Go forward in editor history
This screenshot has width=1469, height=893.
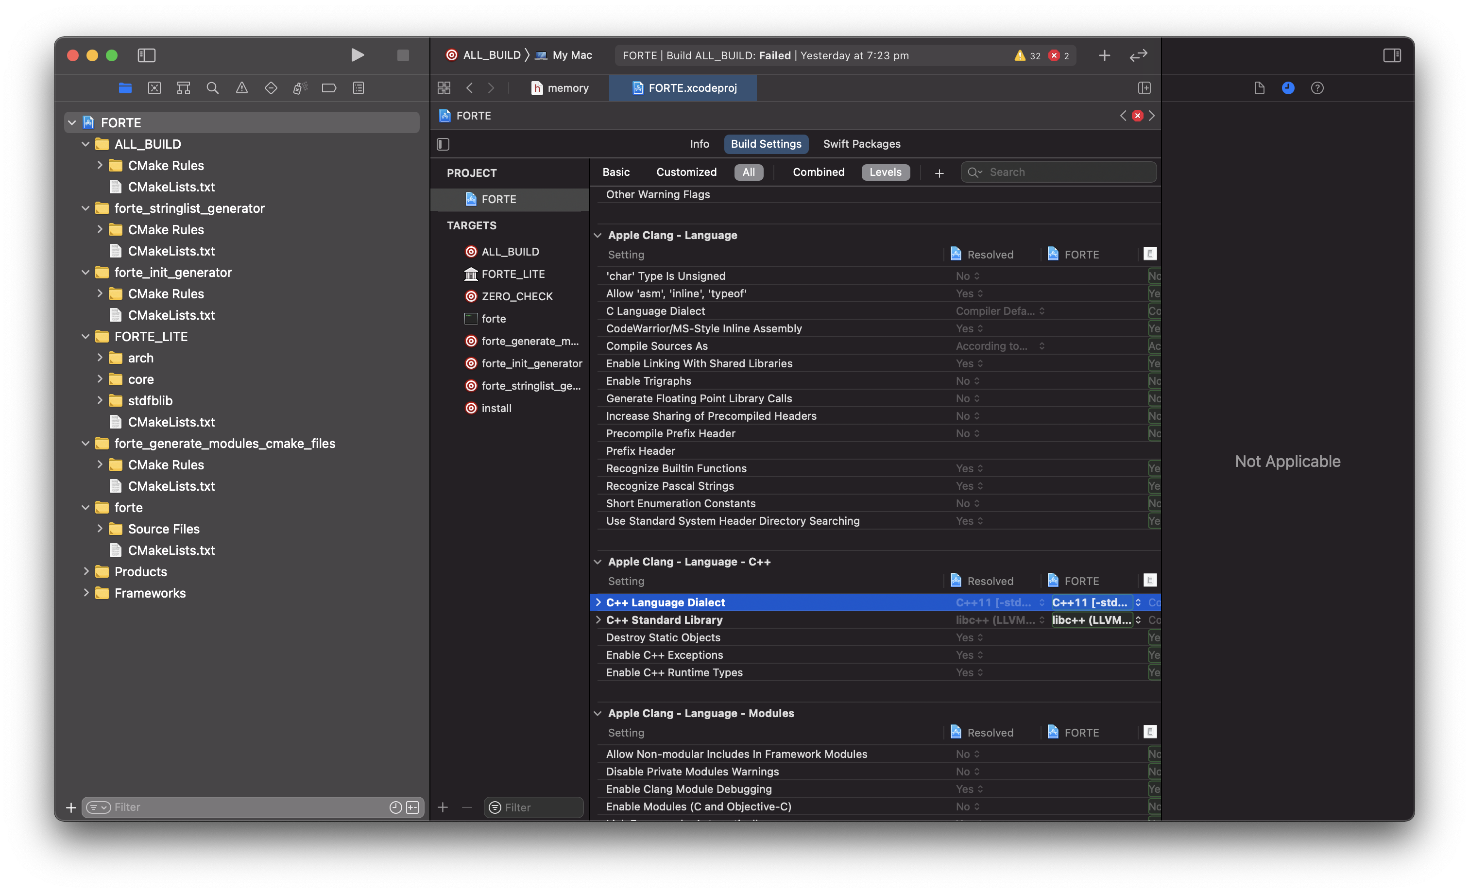click(491, 88)
